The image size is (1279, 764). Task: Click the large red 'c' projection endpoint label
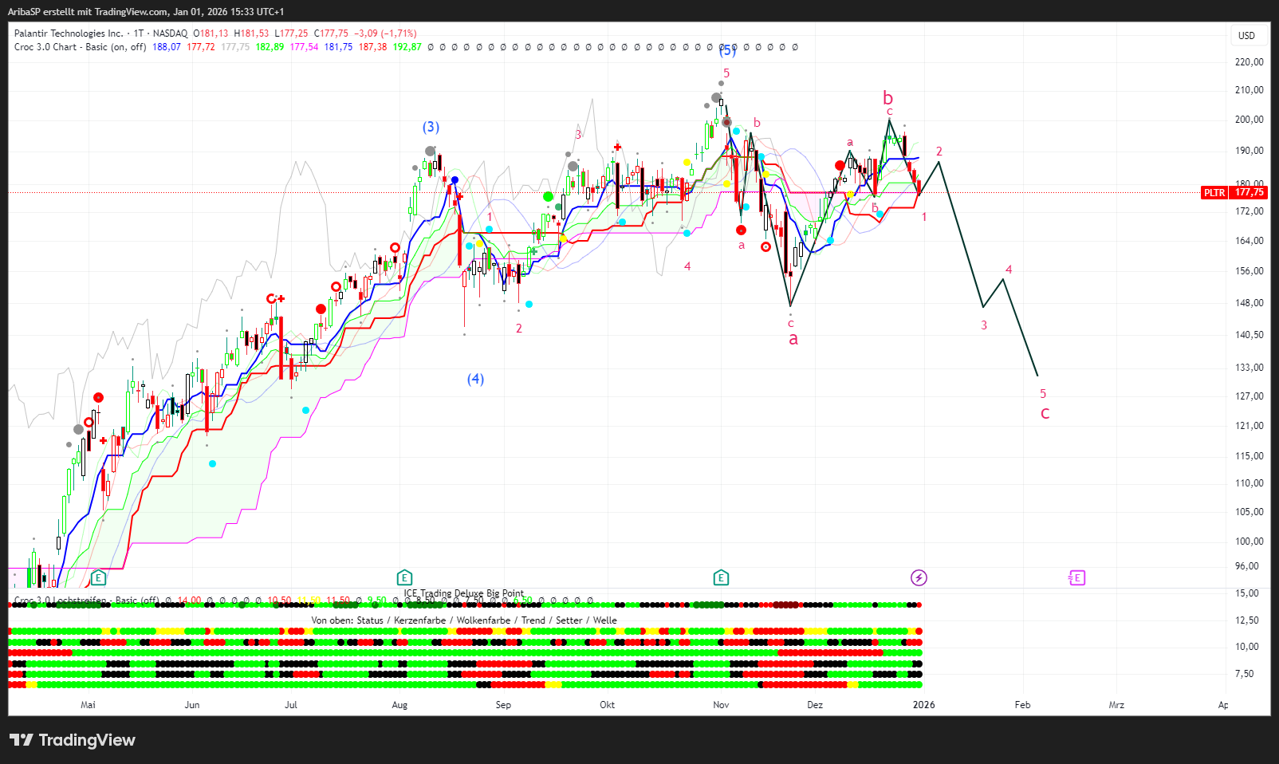coord(1045,413)
